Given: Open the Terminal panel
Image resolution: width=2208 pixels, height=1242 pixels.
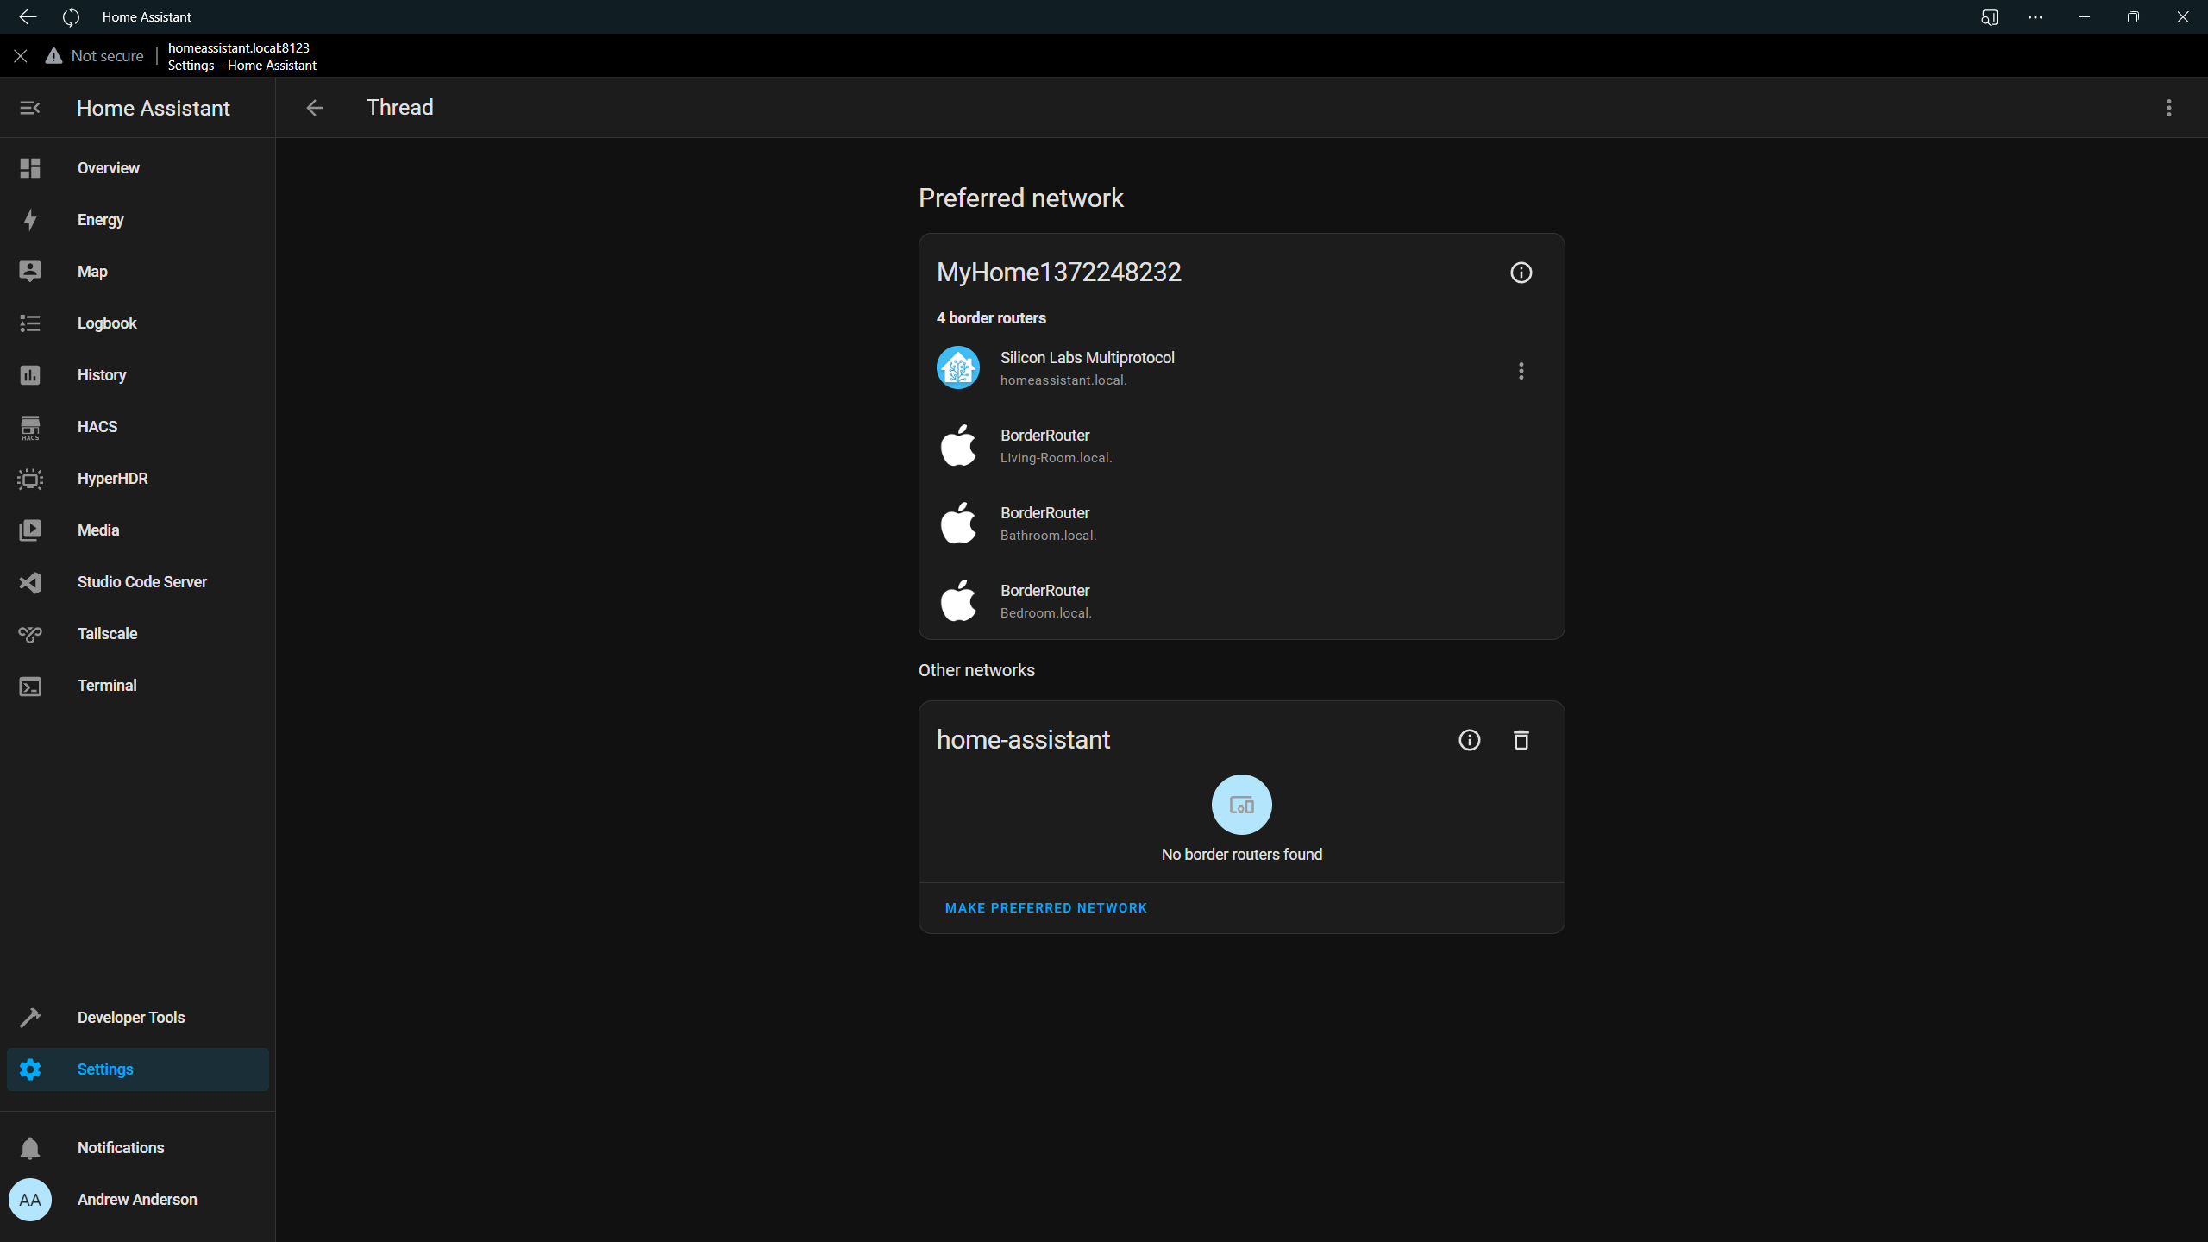Looking at the screenshot, I should [x=107, y=685].
